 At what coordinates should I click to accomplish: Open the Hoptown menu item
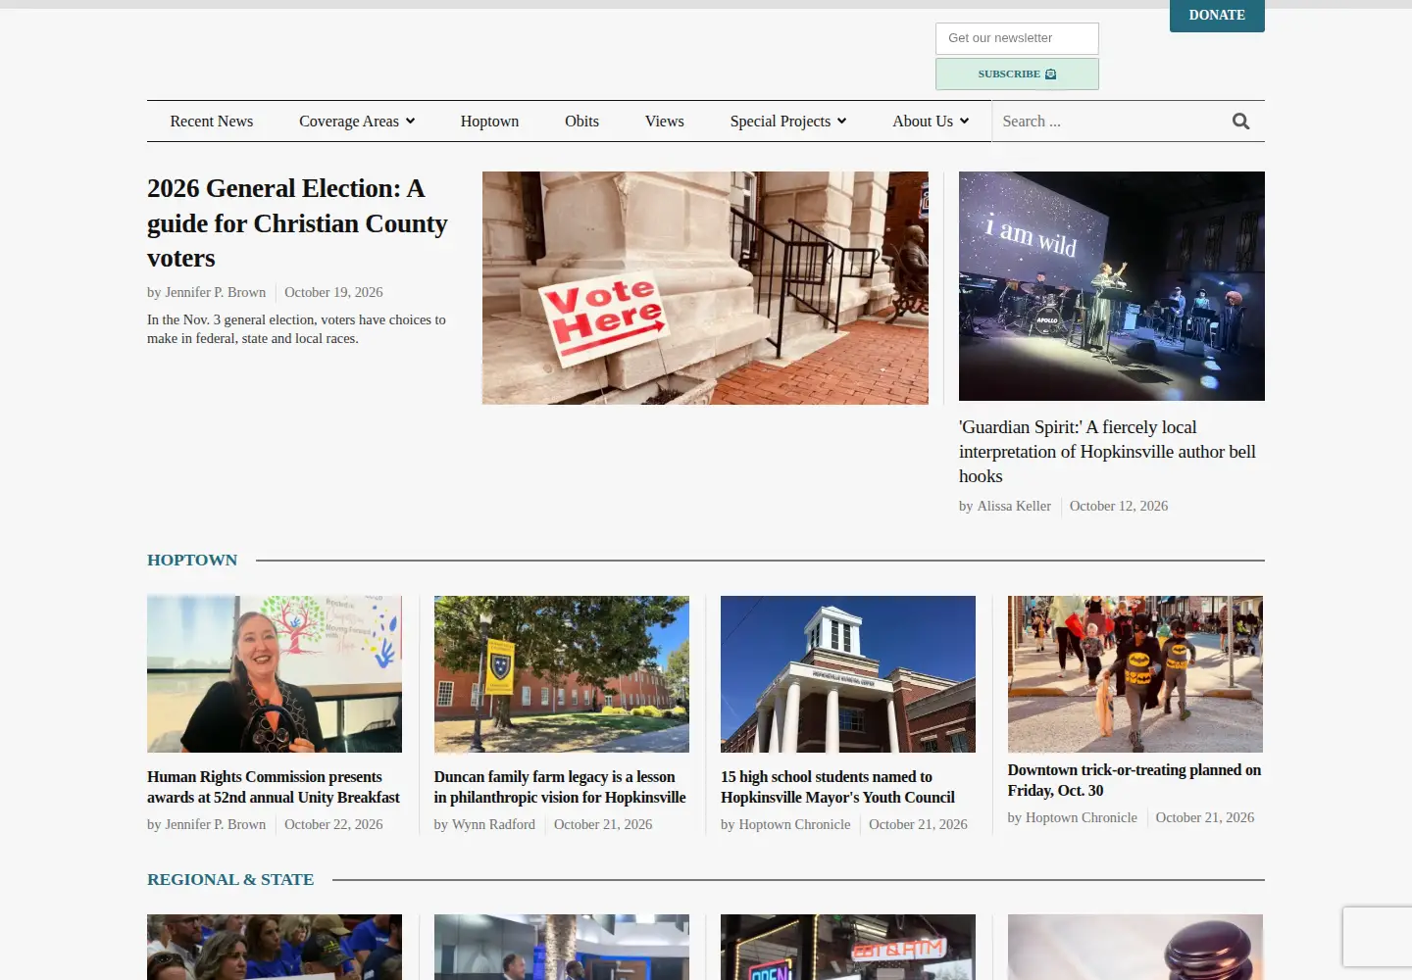[489, 122]
